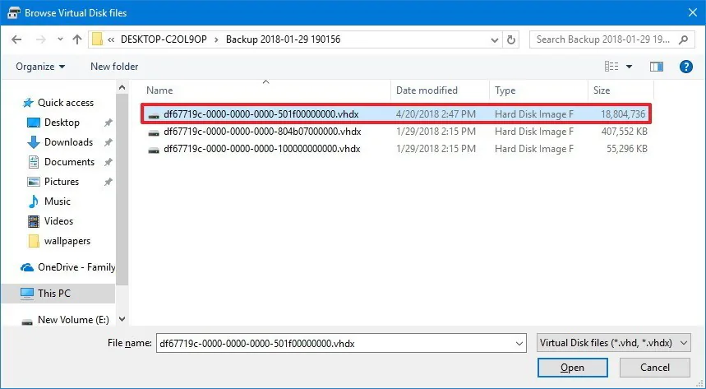The image size is (706, 389).
Task: Click the Open button
Action: [572, 368]
